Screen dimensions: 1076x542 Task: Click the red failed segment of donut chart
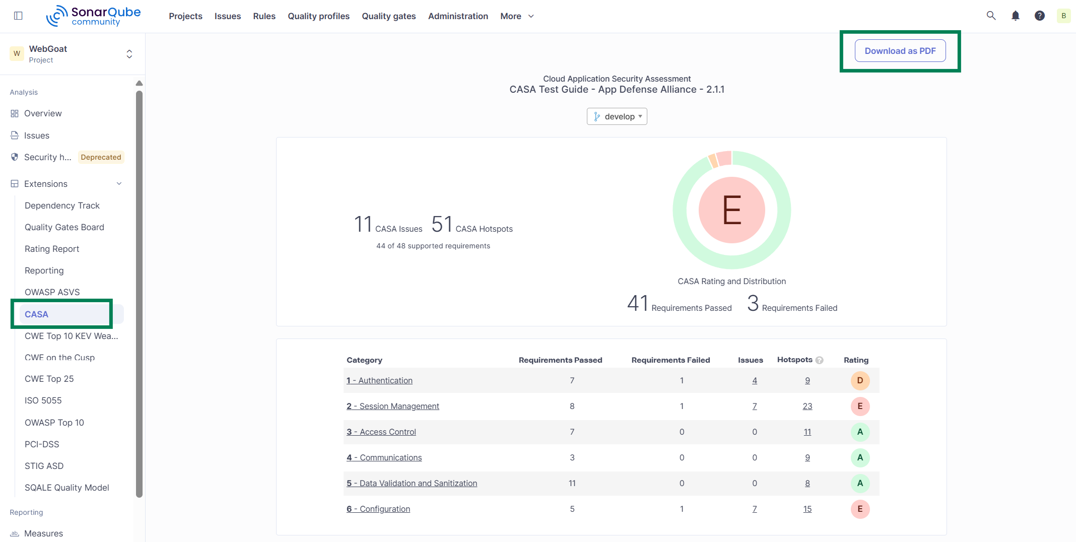tap(724, 158)
